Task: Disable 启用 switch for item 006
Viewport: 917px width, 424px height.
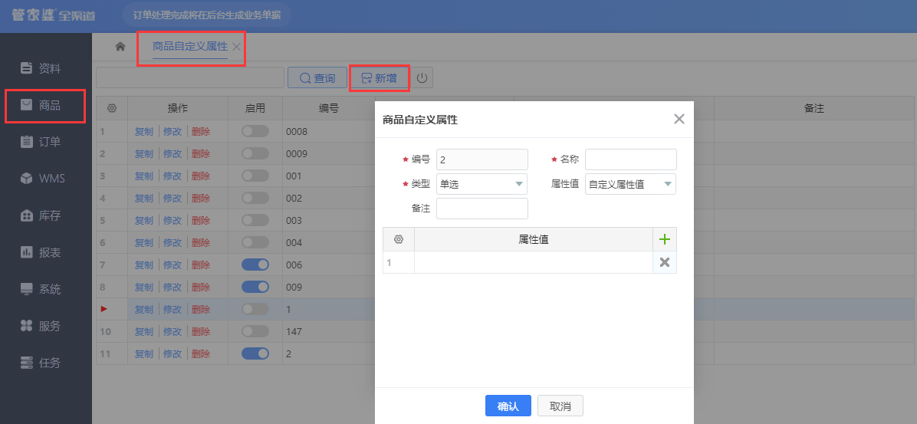Action: pos(255,265)
